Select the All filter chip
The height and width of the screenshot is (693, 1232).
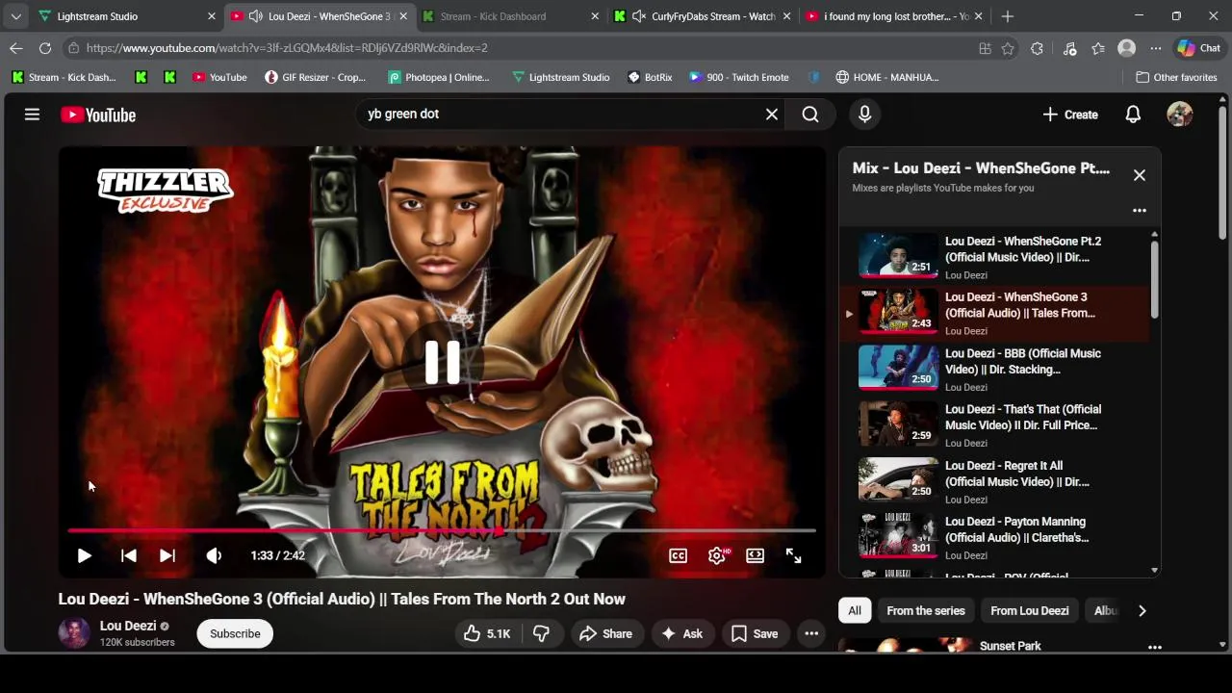pos(854,610)
